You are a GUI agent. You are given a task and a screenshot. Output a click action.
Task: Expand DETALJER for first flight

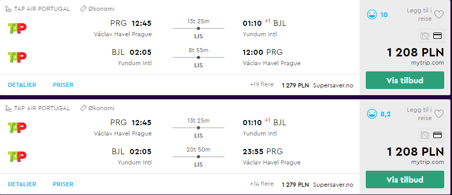[22, 85]
